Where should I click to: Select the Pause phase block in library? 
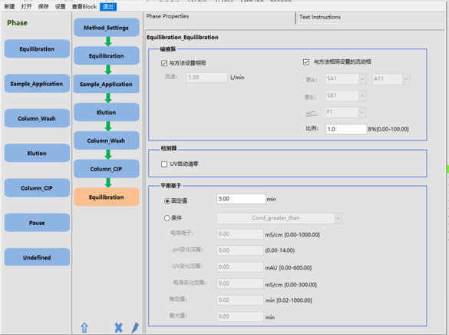click(37, 223)
